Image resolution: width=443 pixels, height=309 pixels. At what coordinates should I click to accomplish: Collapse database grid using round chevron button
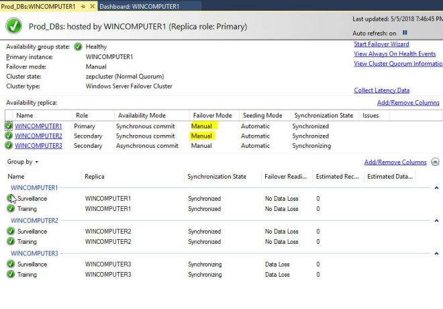click(x=436, y=162)
